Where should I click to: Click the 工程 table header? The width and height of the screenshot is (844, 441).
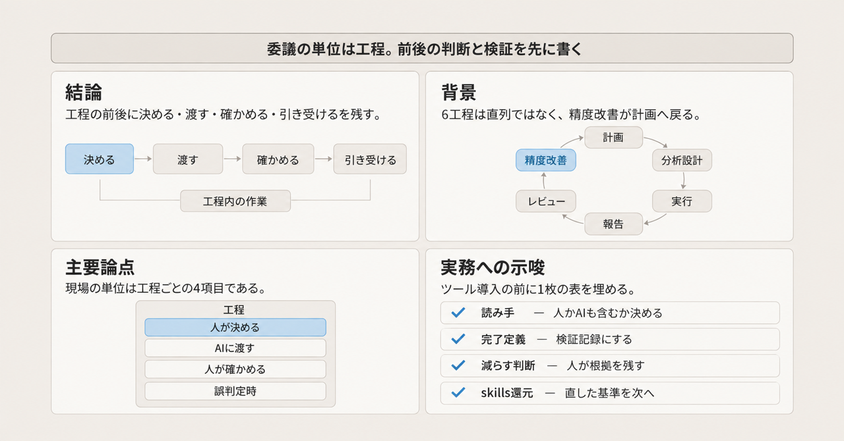click(x=234, y=310)
